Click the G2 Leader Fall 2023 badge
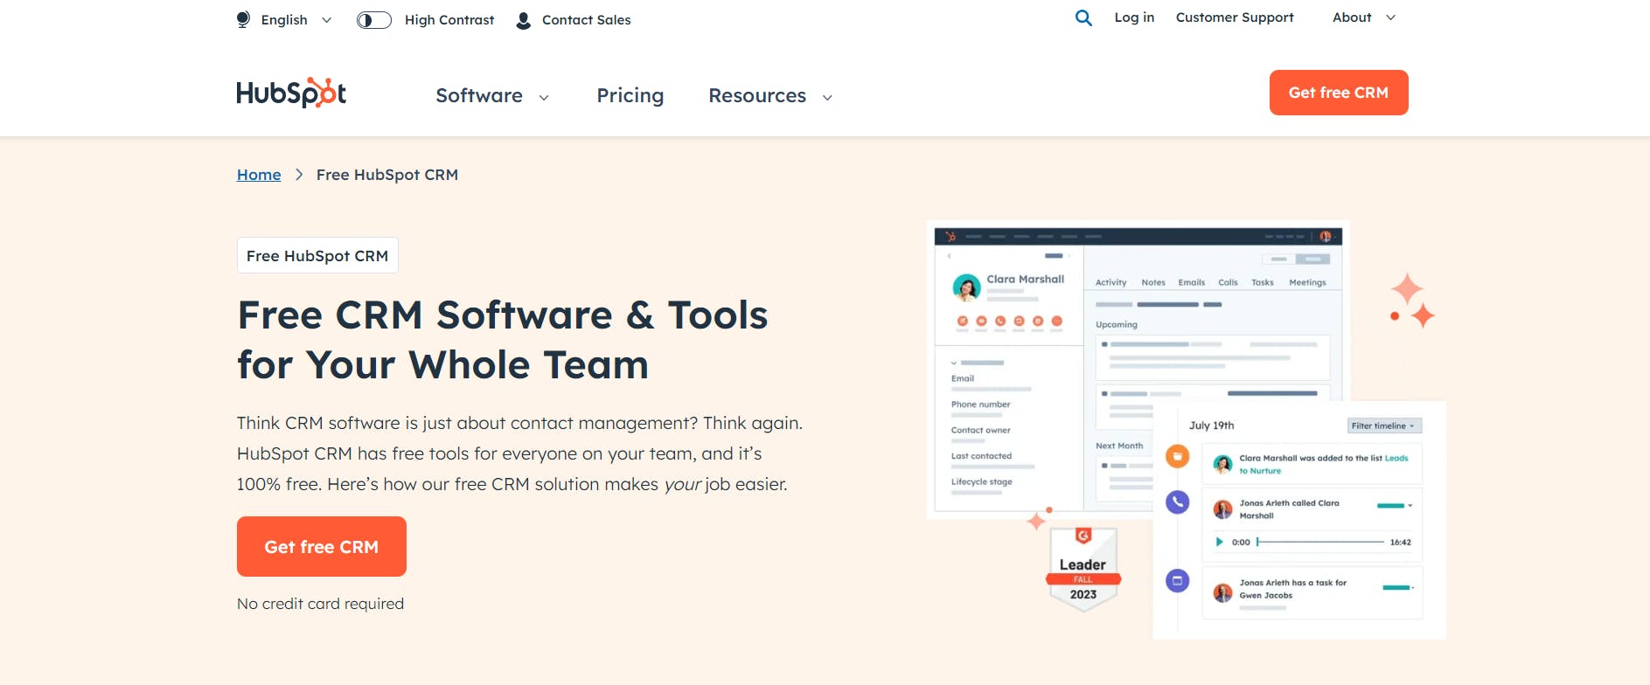This screenshot has height=685, width=1650. click(x=1083, y=568)
